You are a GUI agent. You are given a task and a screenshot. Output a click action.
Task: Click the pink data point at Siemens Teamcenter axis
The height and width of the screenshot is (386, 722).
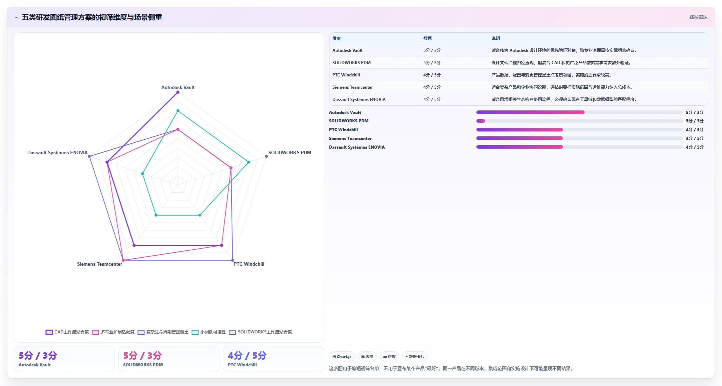123,260
